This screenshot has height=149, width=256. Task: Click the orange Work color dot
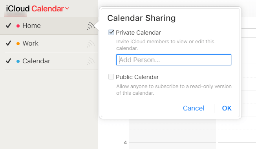click(18, 44)
